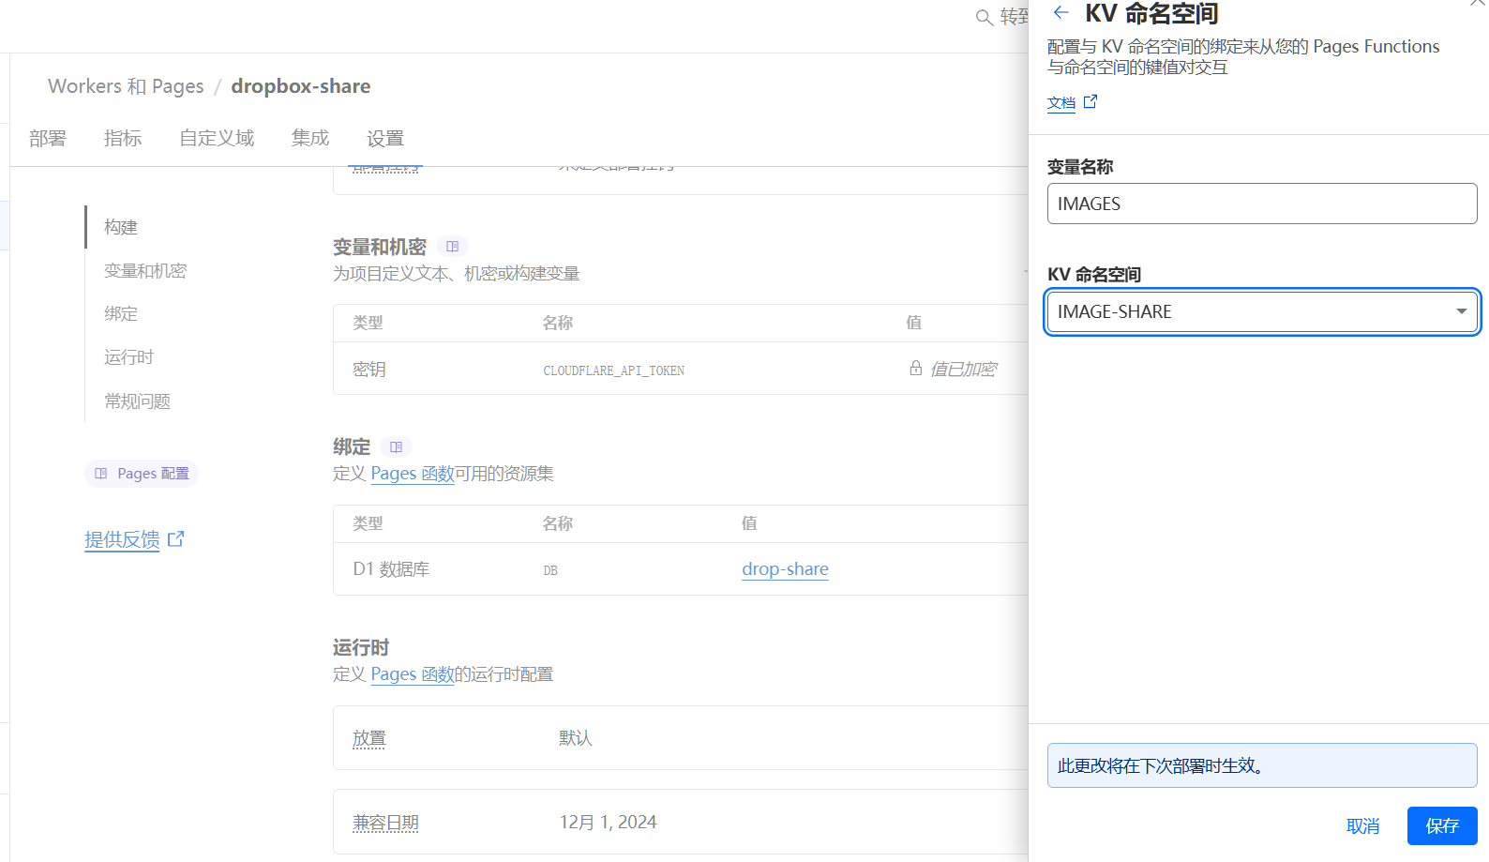The image size is (1489, 862).
Task: Click the search magnifier icon
Action: pos(984,18)
